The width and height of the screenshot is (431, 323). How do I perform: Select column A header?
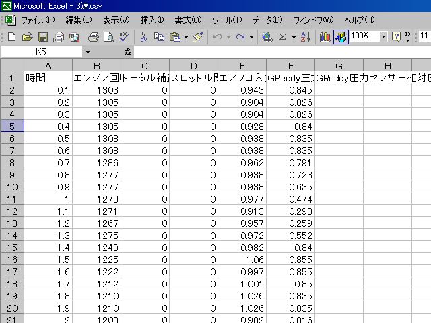coord(48,66)
